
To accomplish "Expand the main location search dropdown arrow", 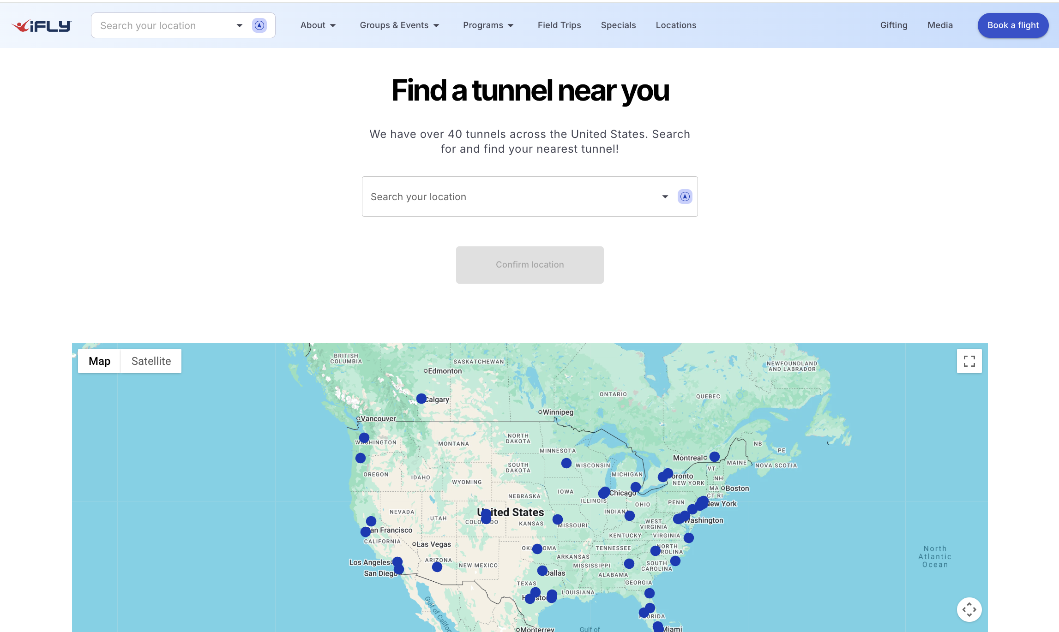I will (x=665, y=197).
